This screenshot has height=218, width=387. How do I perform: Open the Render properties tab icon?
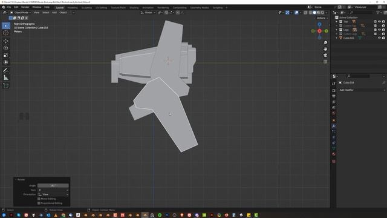click(334, 90)
